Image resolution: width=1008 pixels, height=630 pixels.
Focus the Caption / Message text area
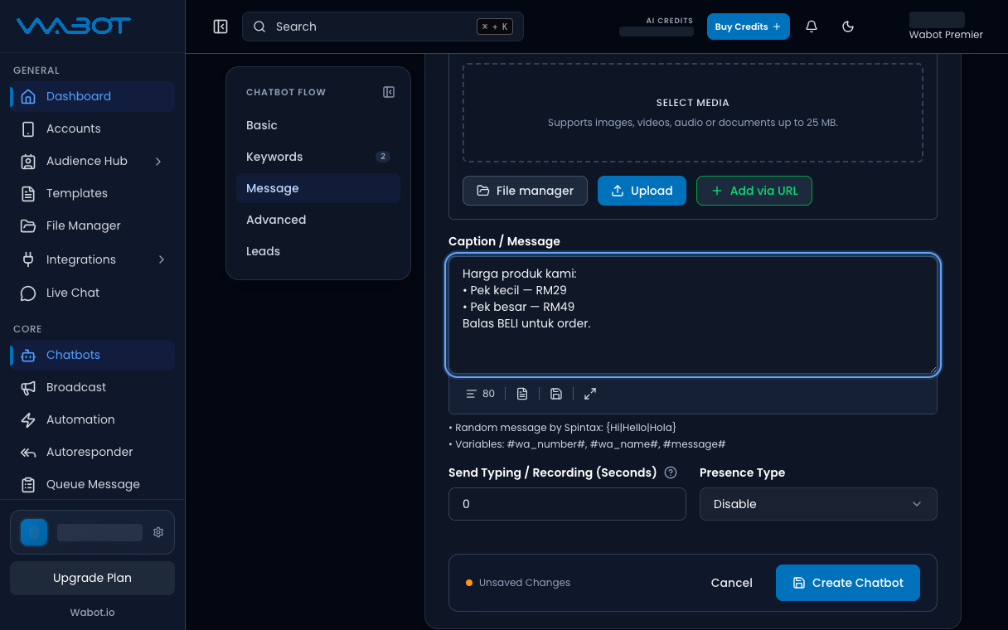point(693,315)
